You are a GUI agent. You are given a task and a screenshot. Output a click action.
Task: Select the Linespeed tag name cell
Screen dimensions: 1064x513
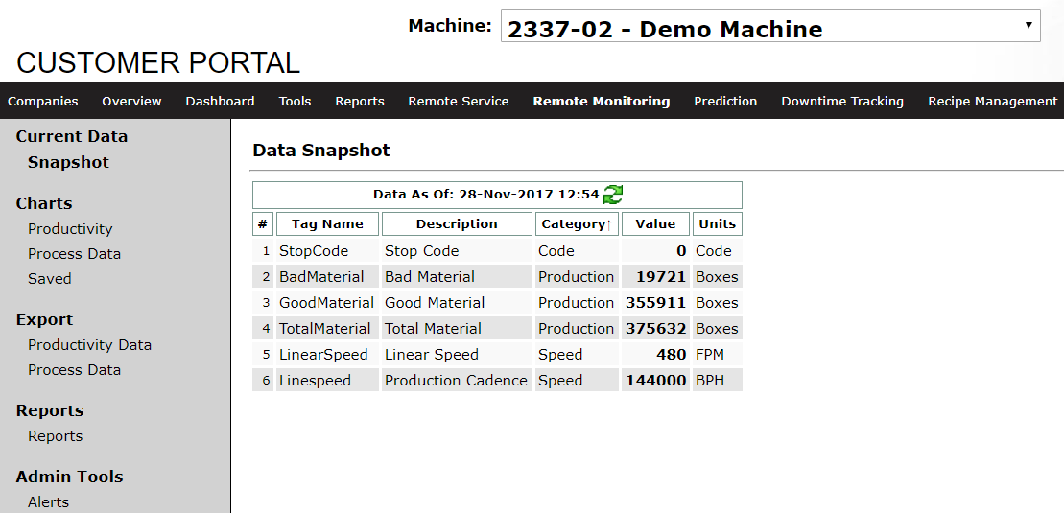coord(328,380)
